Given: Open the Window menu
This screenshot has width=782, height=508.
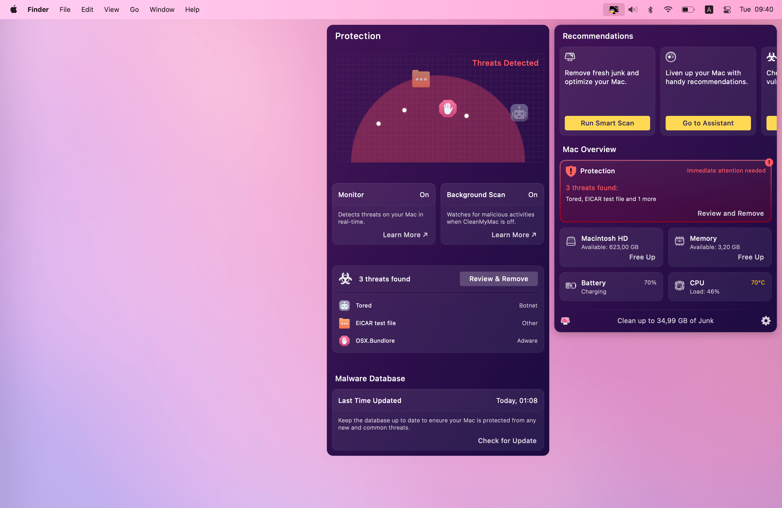Looking at the screenshot, I should click(x=162, y=10).
